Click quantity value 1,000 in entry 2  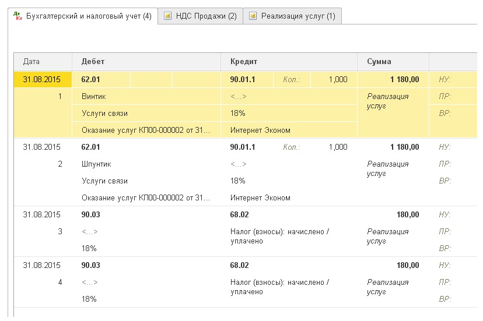(338, 147)
